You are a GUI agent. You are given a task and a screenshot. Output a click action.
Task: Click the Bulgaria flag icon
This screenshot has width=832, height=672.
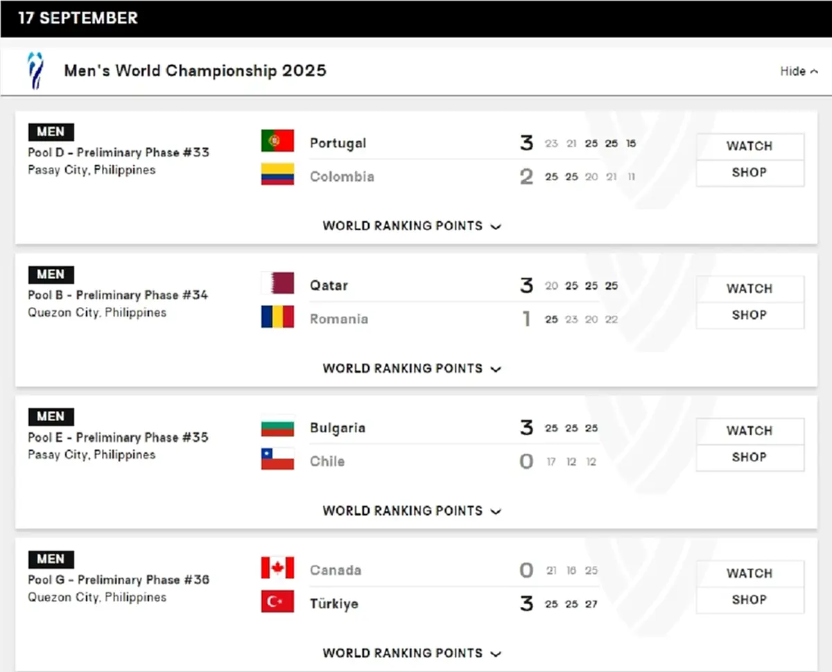pyautogui.click(x=277, y=426)
